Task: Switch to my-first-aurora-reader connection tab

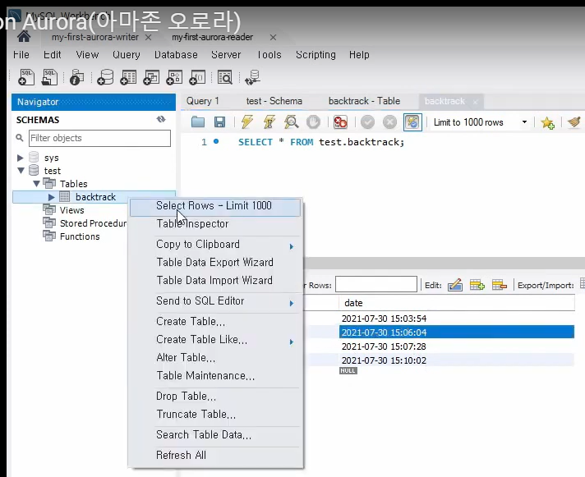Action: tap(212, 37)
